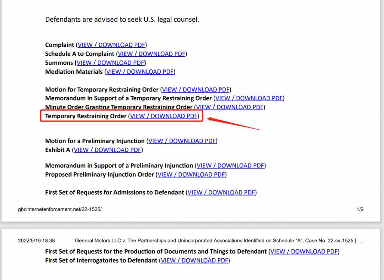Click the gbcinternetenforcement.net footer URL text
The height and width of the screenshot is (280, 384).
pyautogui.click(x=60, y=209)
